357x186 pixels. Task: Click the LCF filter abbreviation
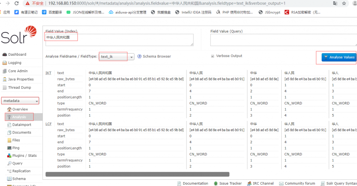[48, 124]
